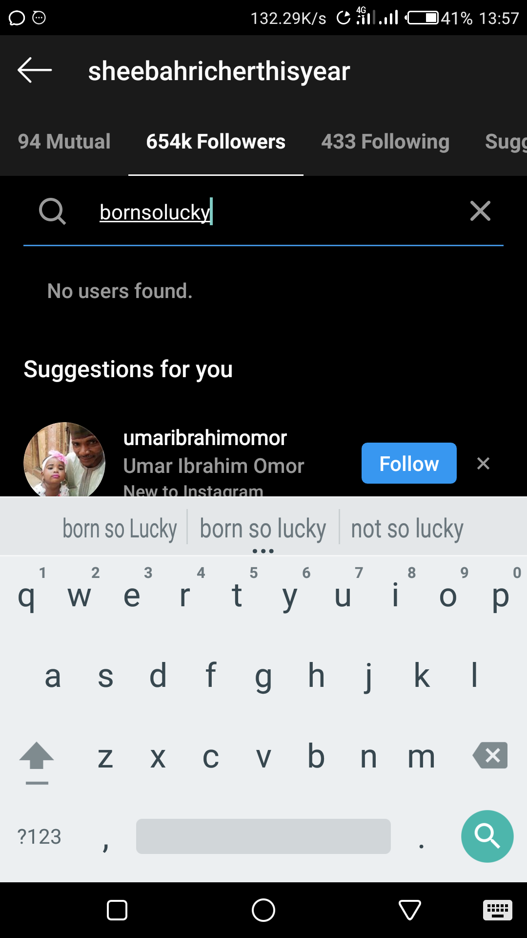Switch to the 433 Following tab
527x938 pixels.
pos(385,142)
